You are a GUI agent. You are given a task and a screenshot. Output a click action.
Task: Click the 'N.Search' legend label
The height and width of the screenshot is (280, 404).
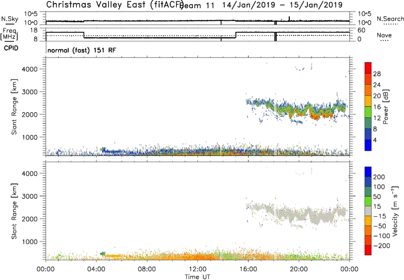coord(390,19)
